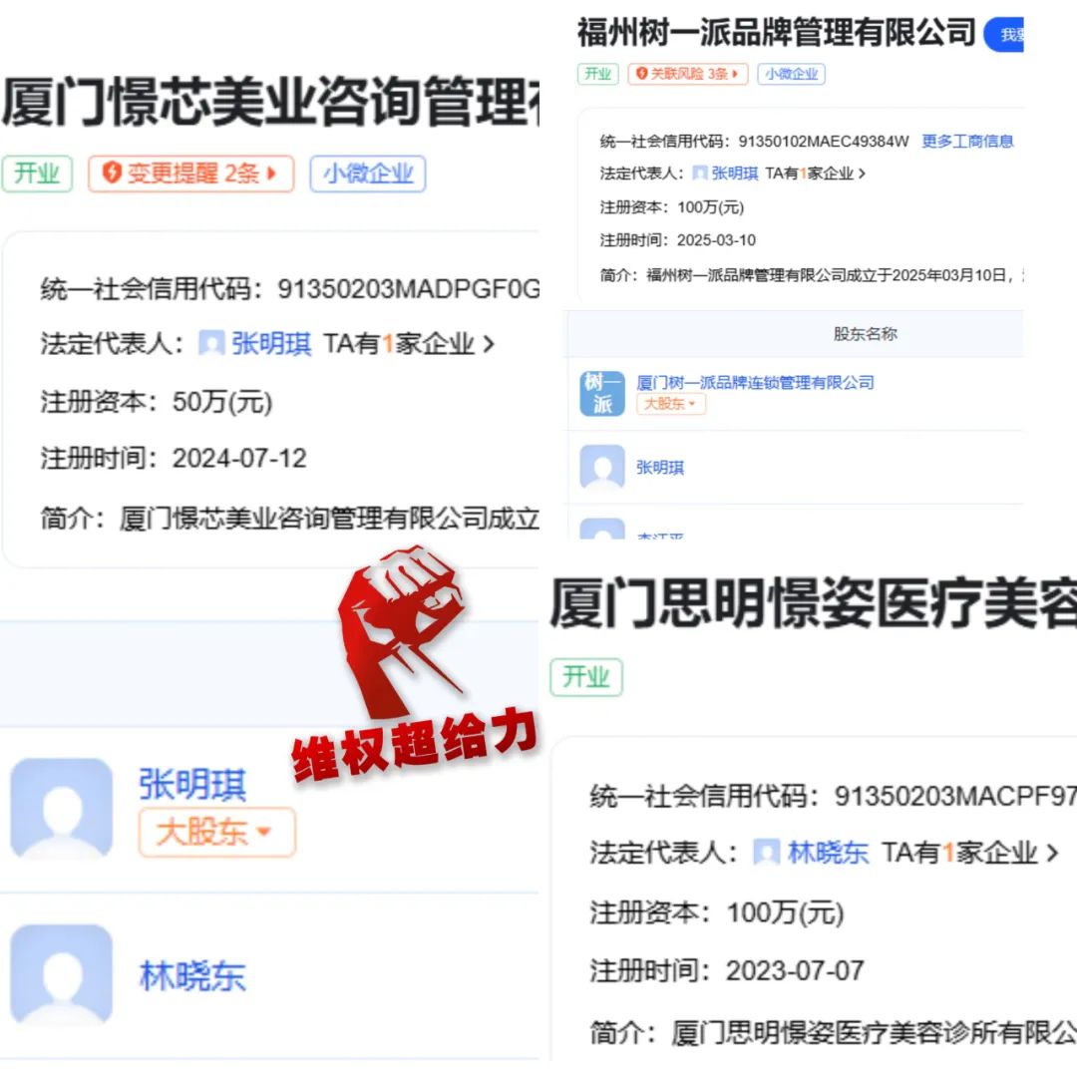Click the blue button beside 福州树一派品牌管理有限公司
1077x1077 pixels.
(1003, 34)
